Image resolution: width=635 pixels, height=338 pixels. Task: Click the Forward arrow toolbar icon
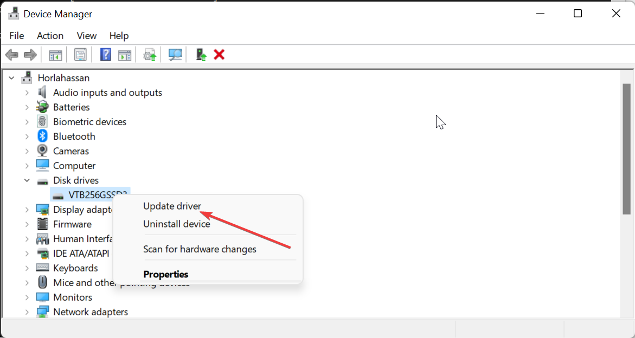tap(30, 55)
